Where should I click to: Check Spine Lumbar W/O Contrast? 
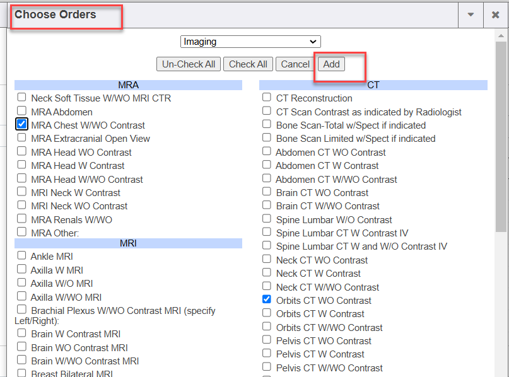(267, 219)
